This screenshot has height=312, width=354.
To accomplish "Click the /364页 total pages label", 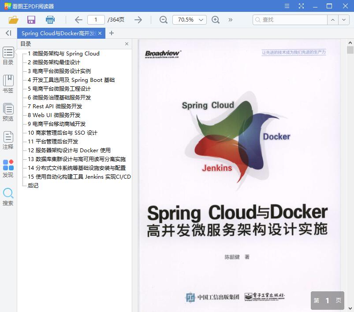I will point(116,20).
